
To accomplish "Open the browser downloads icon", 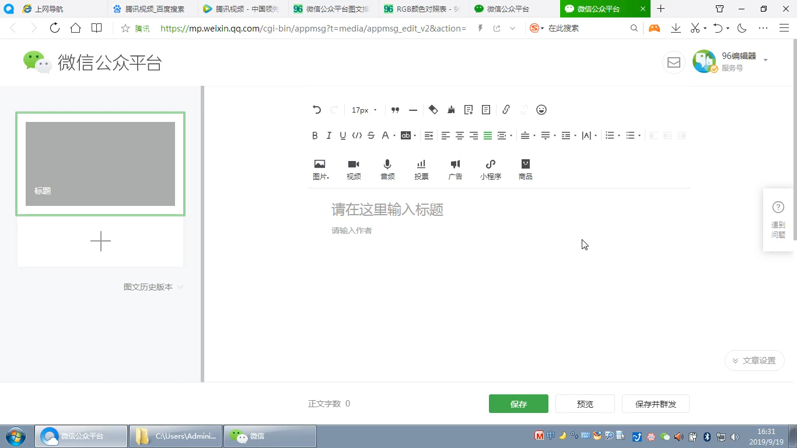I will (x=676, y=28).
